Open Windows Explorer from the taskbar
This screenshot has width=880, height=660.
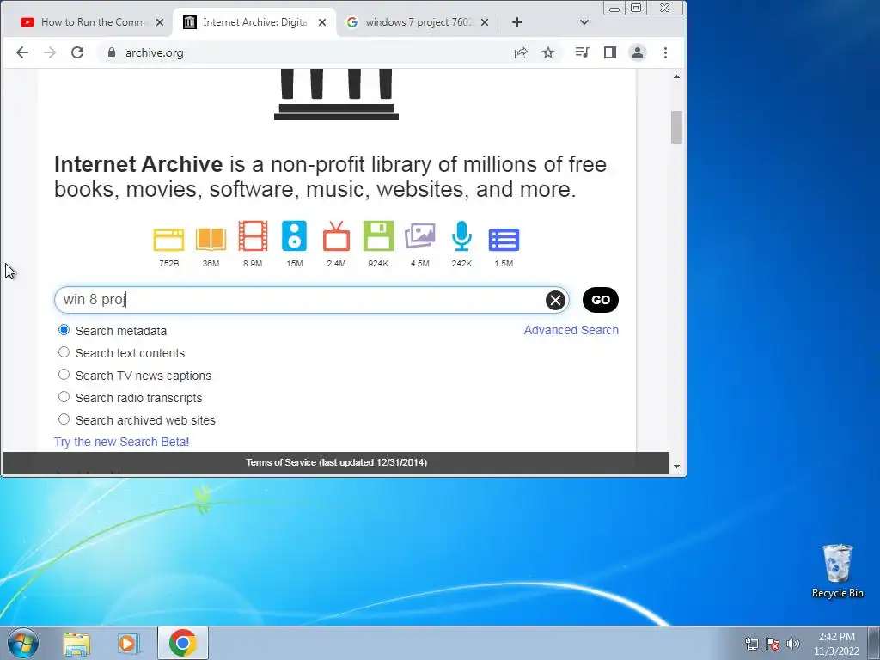76,643
